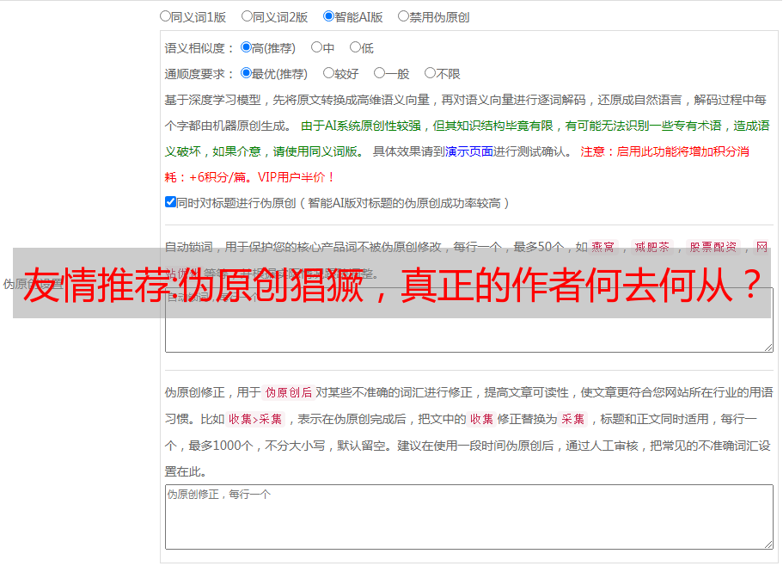
Task: Click the 收集>采集 example tag
Action: [x=255, y=419]
